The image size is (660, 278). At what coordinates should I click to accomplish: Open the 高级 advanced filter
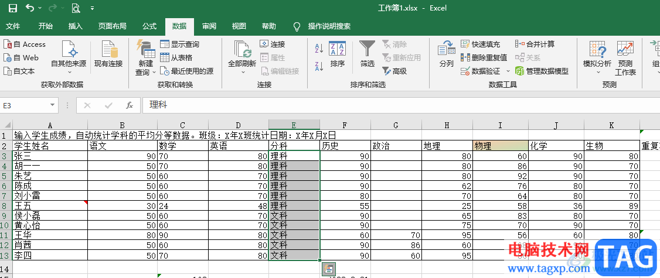click(395, 71)
